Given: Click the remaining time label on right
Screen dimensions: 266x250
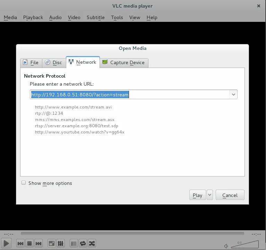Looking at the screenshot, I should click(256, 234).
